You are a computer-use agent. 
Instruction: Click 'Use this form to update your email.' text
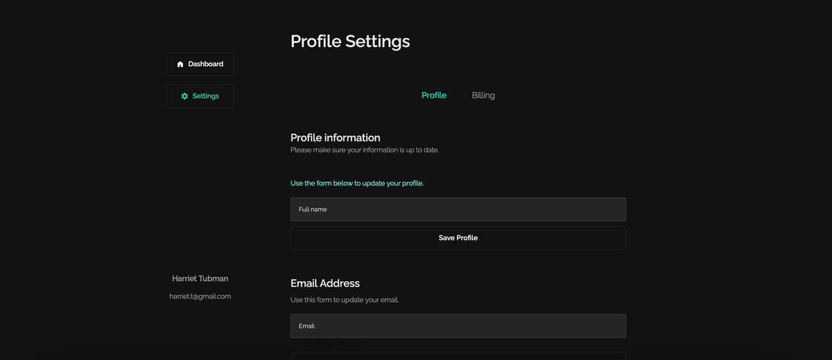pos(345,300)
